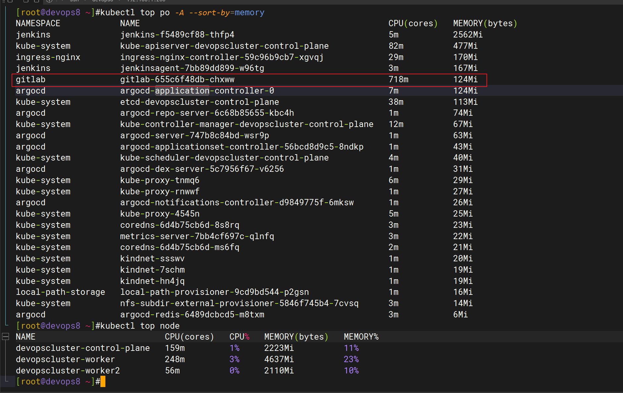The width and height of the screenshot is (623, 393).
Task: Click the 113Mi memory value
Action: [x=465, y=102]
